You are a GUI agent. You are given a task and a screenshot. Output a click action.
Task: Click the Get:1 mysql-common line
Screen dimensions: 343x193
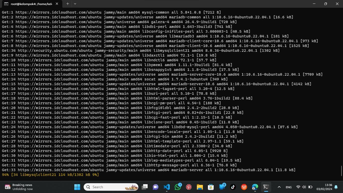point(111,12)
